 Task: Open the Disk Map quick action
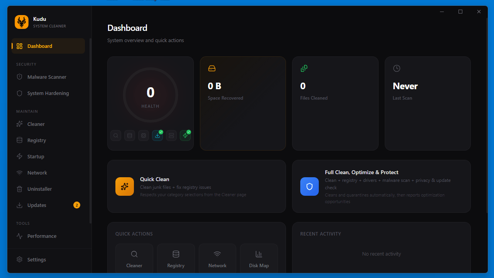click(259, 259)
